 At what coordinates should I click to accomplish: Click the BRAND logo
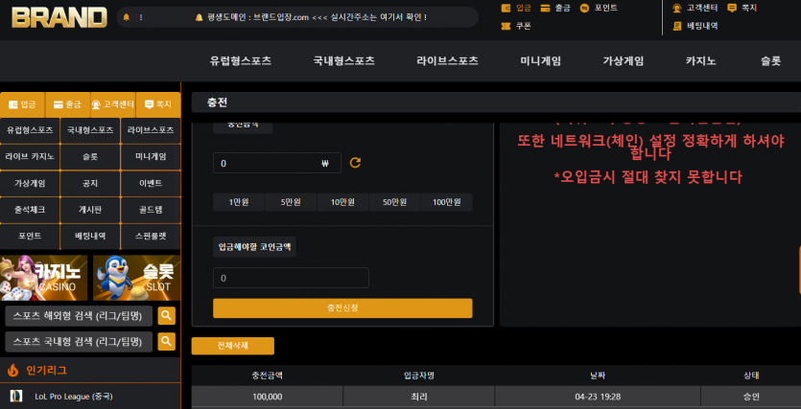pyautogui.click(x=59, y=17)
